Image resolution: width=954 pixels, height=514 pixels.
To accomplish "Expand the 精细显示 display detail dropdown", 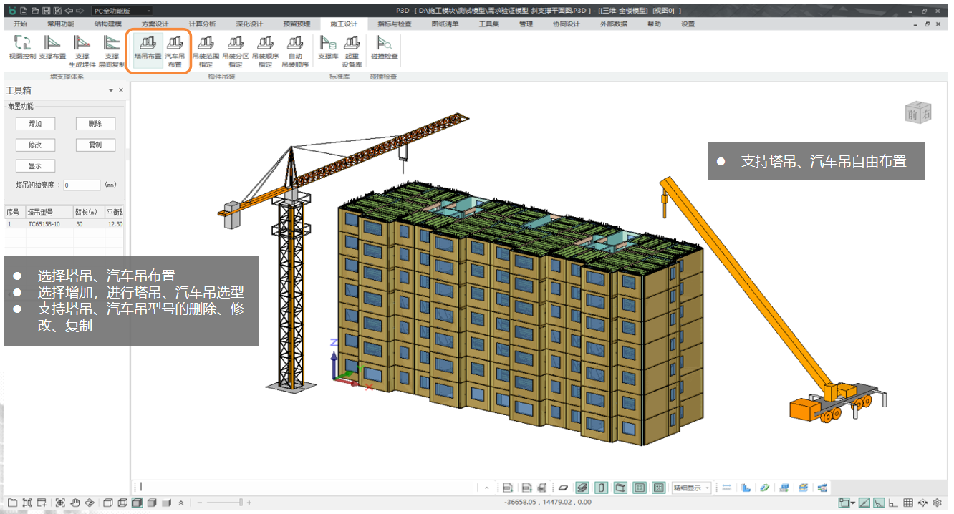I will pyautogui.click(x=691, y=488).
